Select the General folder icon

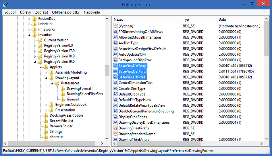click(x=63, y=99)
